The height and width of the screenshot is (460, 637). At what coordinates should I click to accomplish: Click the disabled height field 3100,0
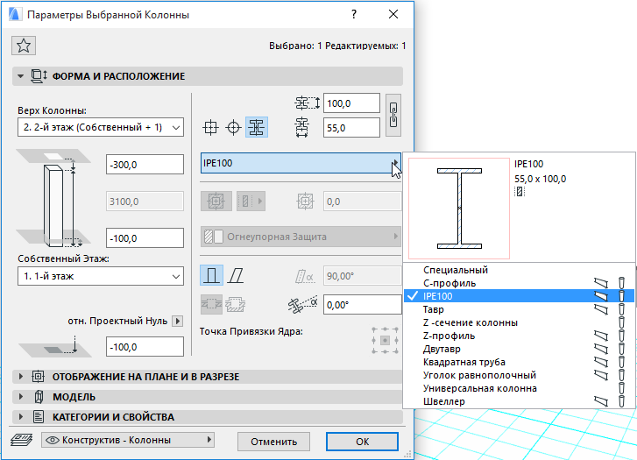pos(145,202)
